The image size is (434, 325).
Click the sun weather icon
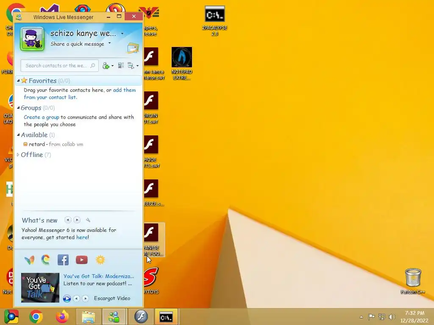tap(100, 260)
